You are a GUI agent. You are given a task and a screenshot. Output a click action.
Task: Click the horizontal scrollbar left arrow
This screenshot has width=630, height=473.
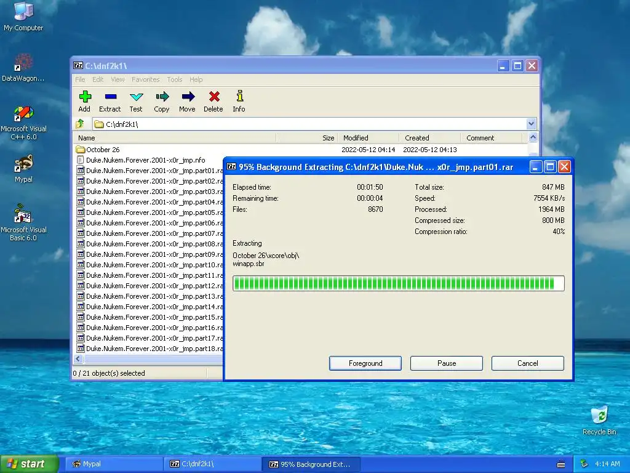(78, 359)
